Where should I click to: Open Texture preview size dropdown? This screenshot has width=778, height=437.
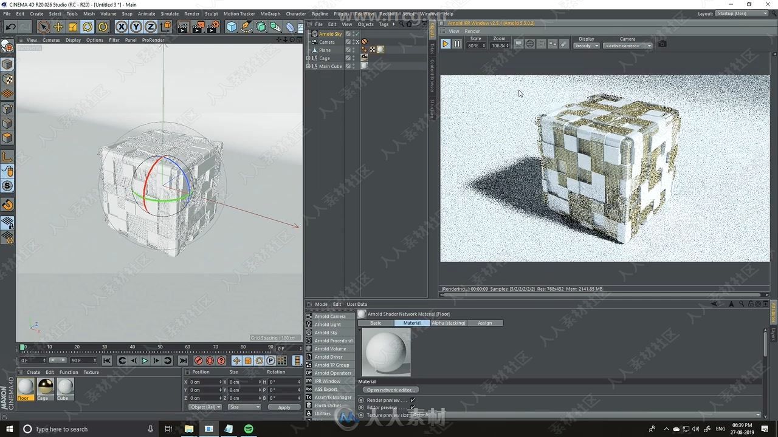pyautogui.click(x=586, y=415)
